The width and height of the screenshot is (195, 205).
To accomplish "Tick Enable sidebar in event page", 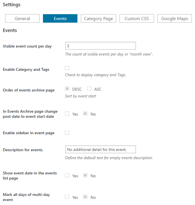I will [x=67, y=133].
